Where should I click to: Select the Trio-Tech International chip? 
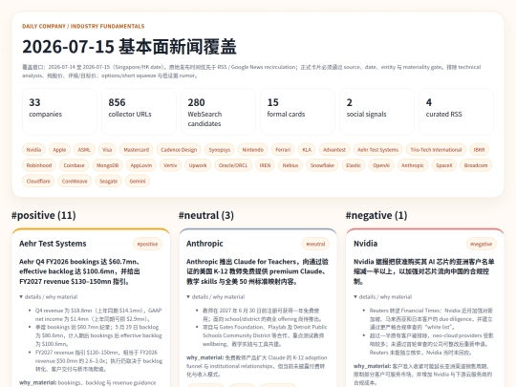click(436, 150)
